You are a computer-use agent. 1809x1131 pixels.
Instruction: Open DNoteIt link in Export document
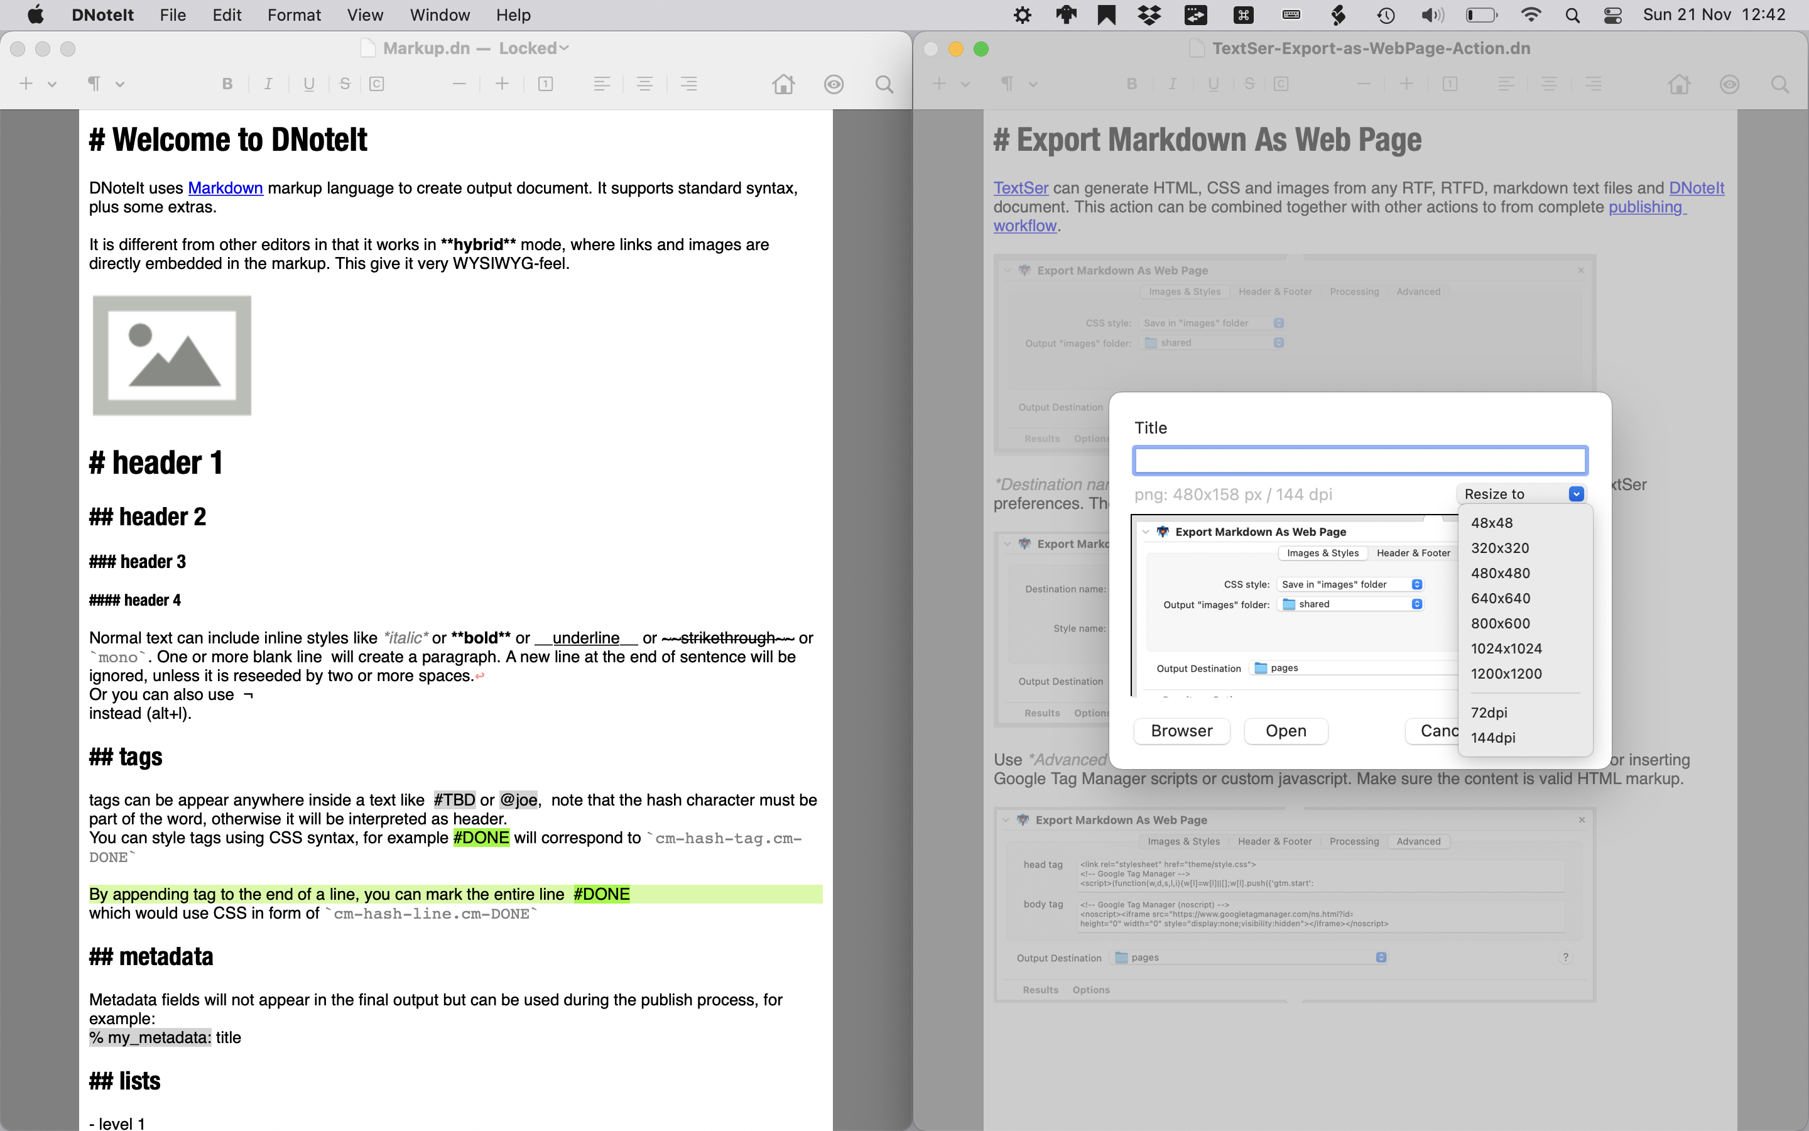(x=1697, y=188)
